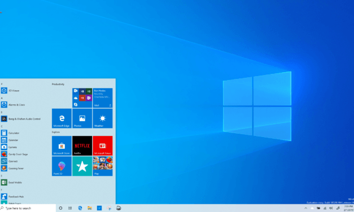The width and height of the screenshot is (354, 212).
Task: Open File Explorer from the taskbar
Action: [x=90, y=208]
